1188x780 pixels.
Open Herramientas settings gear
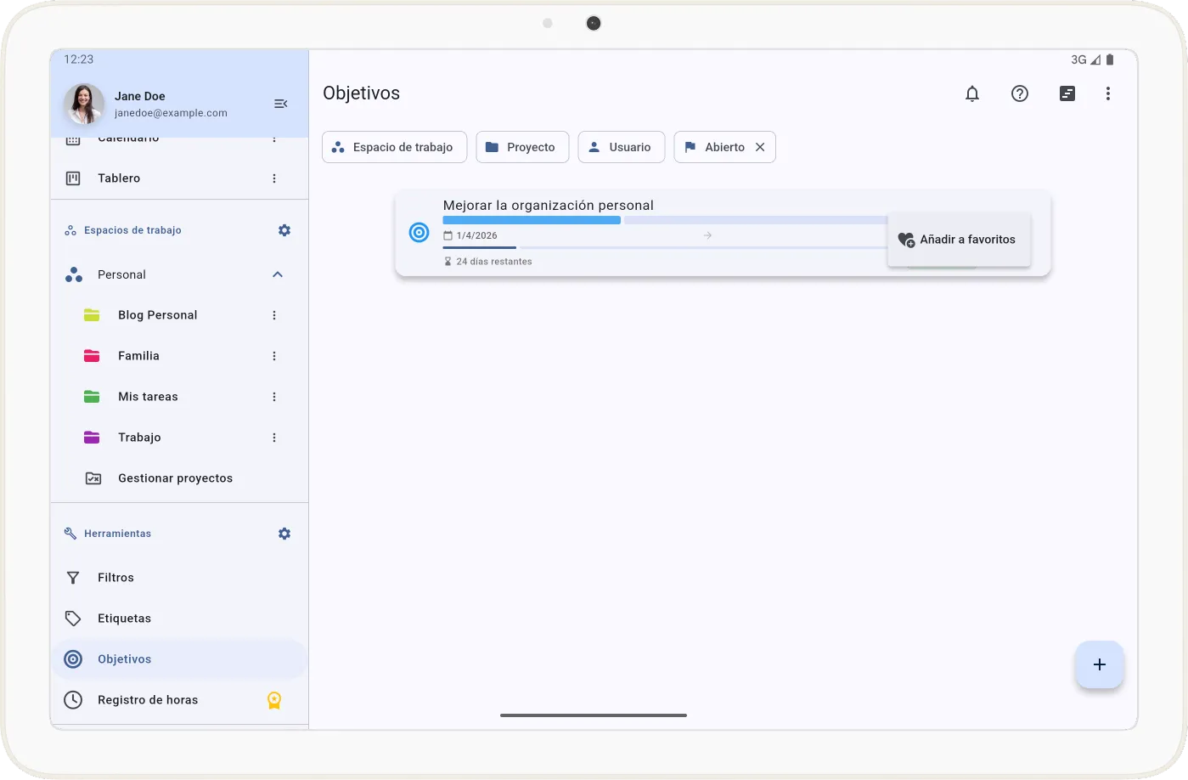click(x=284, y=534)
